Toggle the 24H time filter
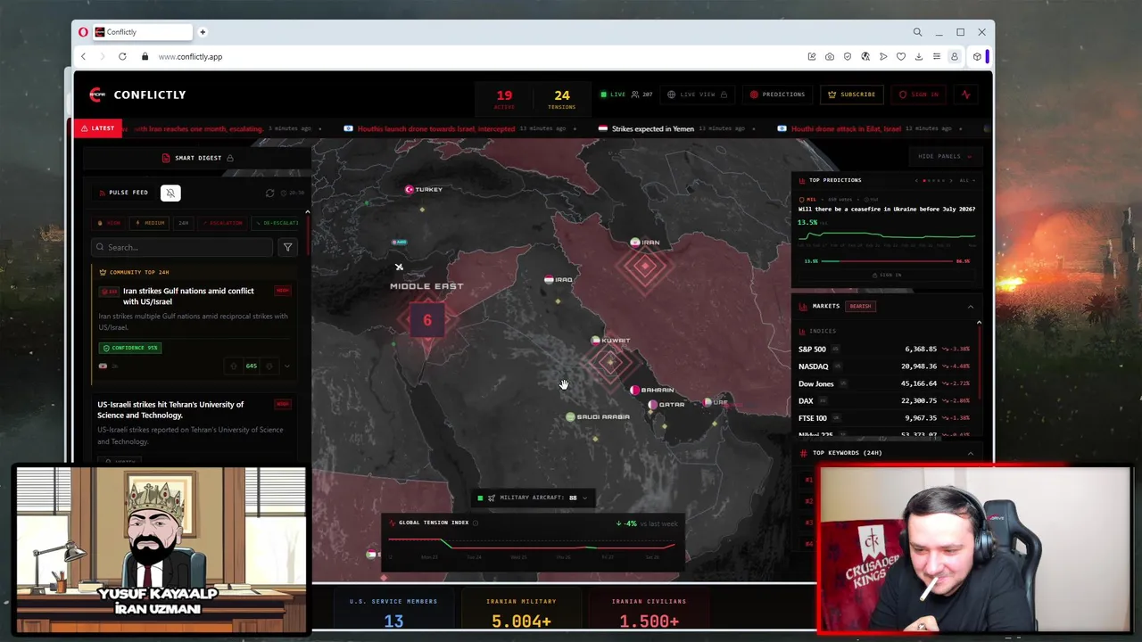Viewport: 1142px width, 642px height. pyautogui.click(x=183, y=223)
